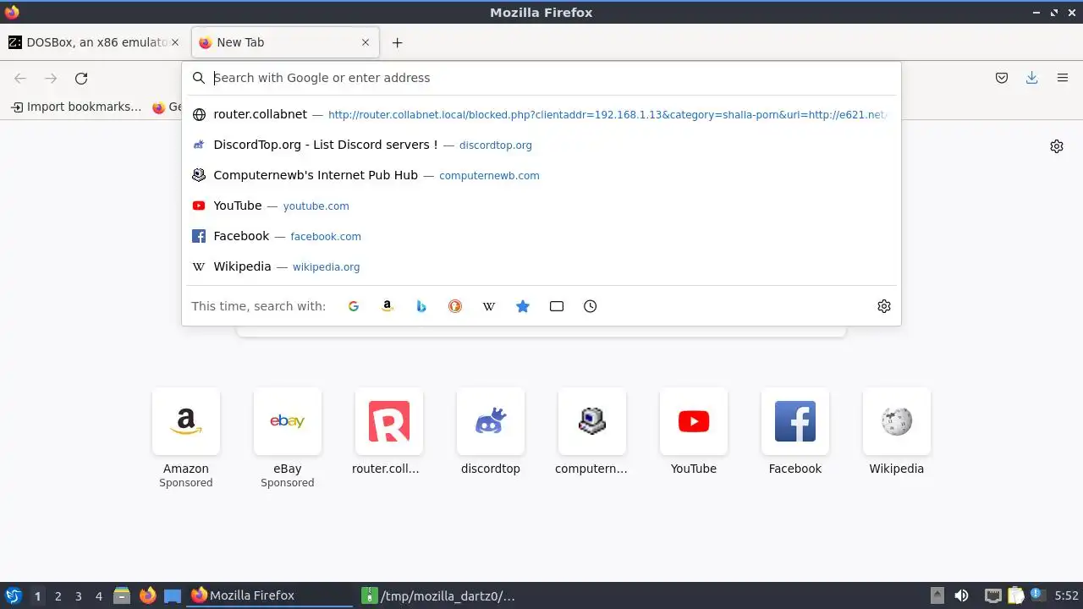The width and height of the screenshot is (1083, 609).
Task: Open the Firefox hamburger menu
Action: coord(1063,78)
